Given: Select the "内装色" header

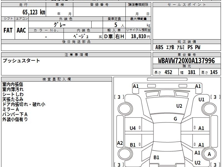Looking at the screenshot, I should [x=83, y=30].
